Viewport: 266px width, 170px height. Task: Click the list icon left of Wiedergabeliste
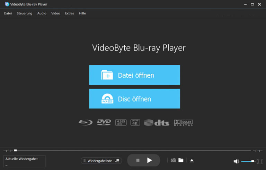tap(85, 161)
